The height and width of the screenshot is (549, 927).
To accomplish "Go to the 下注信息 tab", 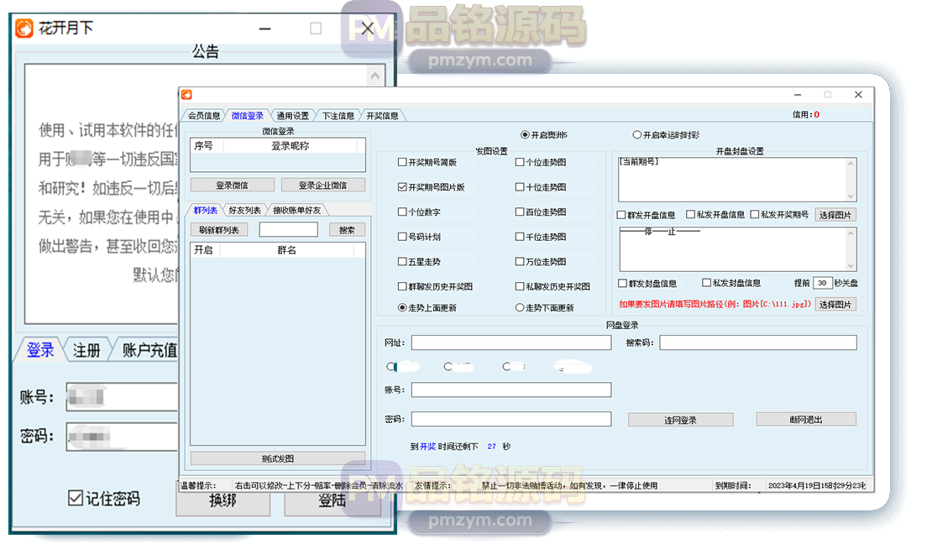I will click(338, 116).
